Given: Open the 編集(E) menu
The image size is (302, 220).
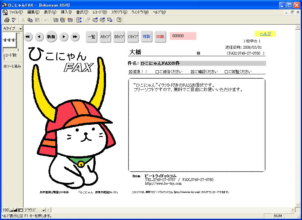Looking at the screenshot, I should click(x=33, y=12).
